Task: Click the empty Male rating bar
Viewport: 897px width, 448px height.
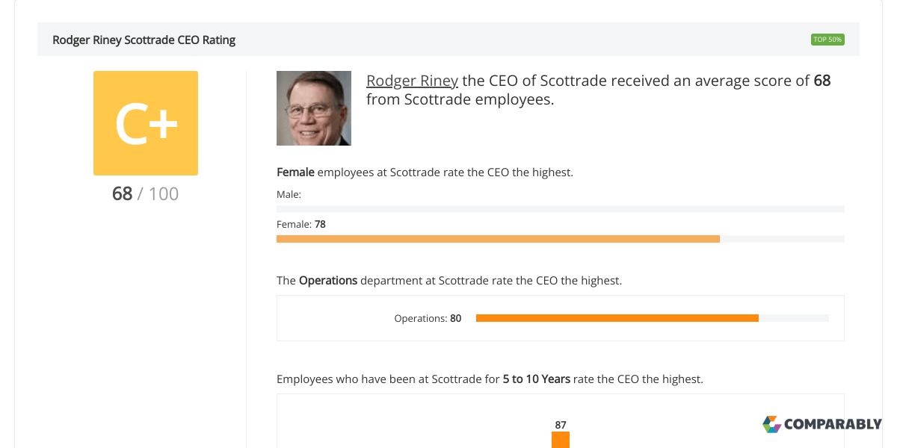Action: (561, 209)
